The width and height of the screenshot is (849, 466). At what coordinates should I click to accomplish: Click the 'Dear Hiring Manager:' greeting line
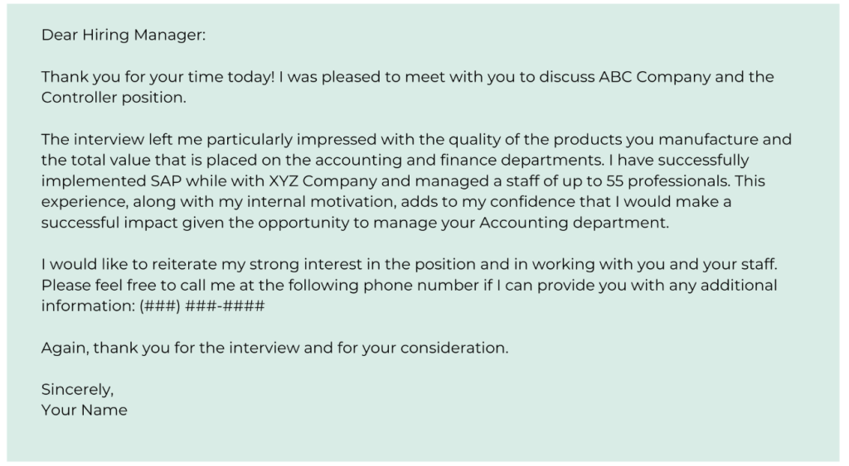coord(124,35)
